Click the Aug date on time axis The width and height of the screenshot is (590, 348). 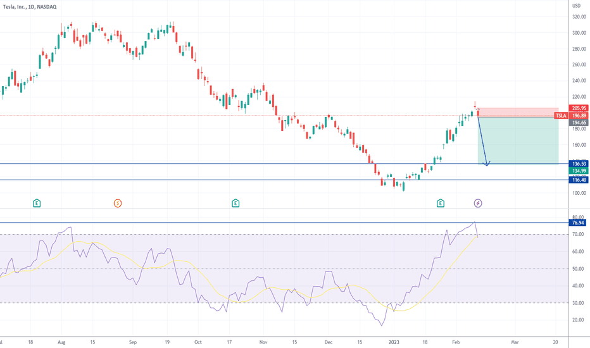pyautogui.click(x=61, y=342)
